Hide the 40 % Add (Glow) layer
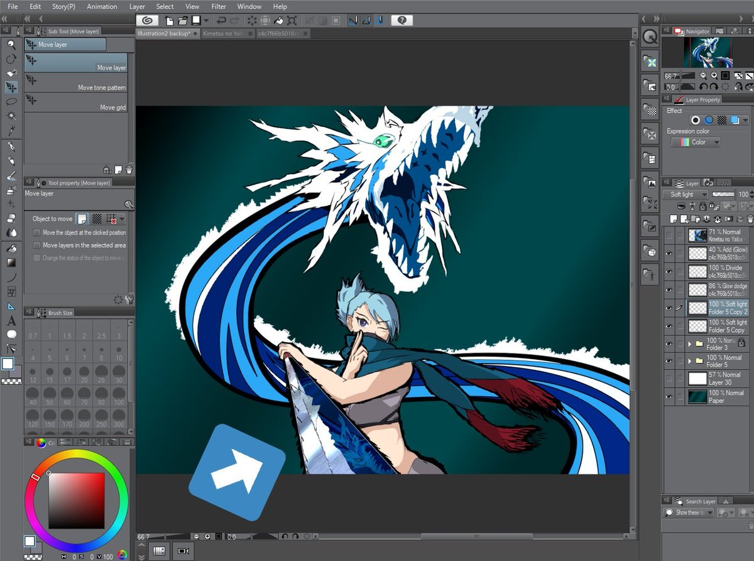Viewport: 754px width, 561px height. (x=669, y=253)
